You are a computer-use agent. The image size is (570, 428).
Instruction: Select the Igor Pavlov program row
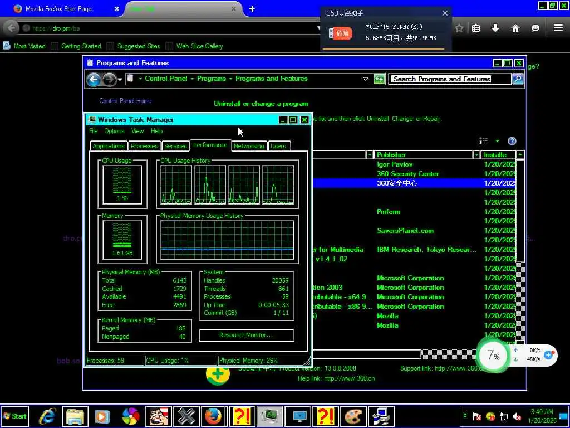click(x=414, y=164)
